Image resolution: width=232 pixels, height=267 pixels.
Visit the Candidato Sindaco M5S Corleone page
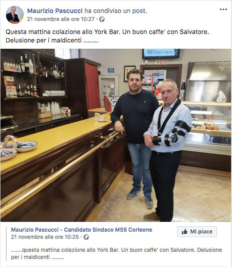tap(81, 230)
